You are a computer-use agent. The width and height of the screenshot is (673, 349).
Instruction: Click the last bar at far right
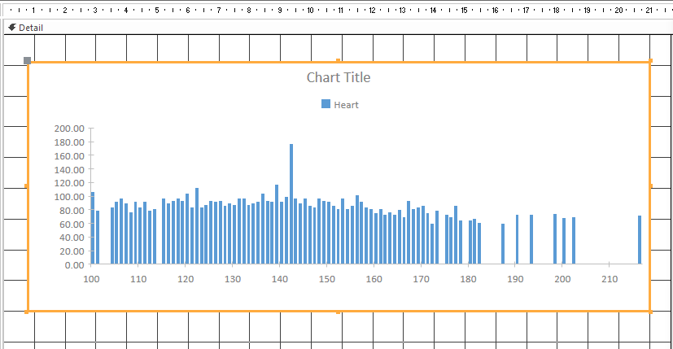640,239
